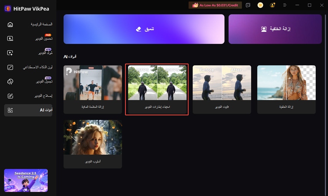Open the video style fairy girl card
Screen dimensions: 328x196
coord(93,144)
